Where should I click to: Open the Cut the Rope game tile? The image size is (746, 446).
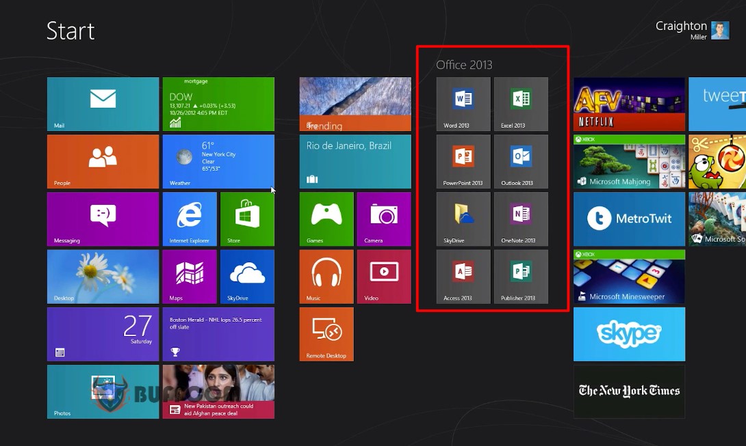pos(717,161)
